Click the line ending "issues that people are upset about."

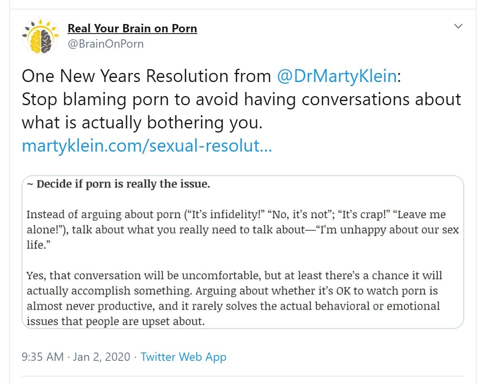[116, 321]
